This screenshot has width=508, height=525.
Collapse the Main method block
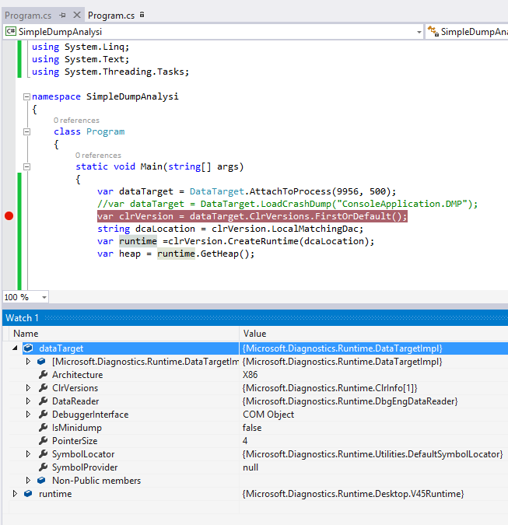pos(26,166)
